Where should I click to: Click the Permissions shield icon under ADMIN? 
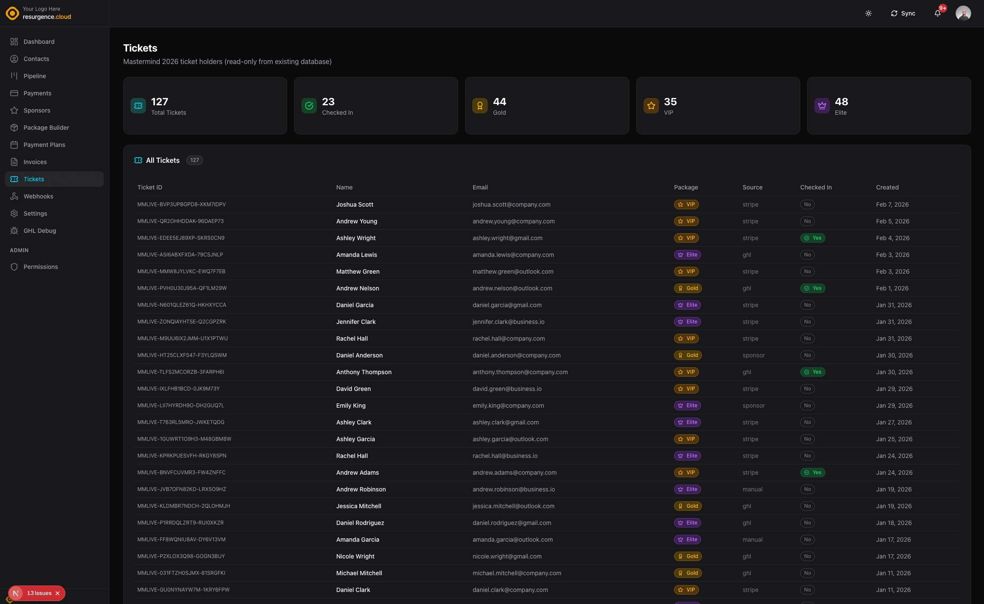14,266
